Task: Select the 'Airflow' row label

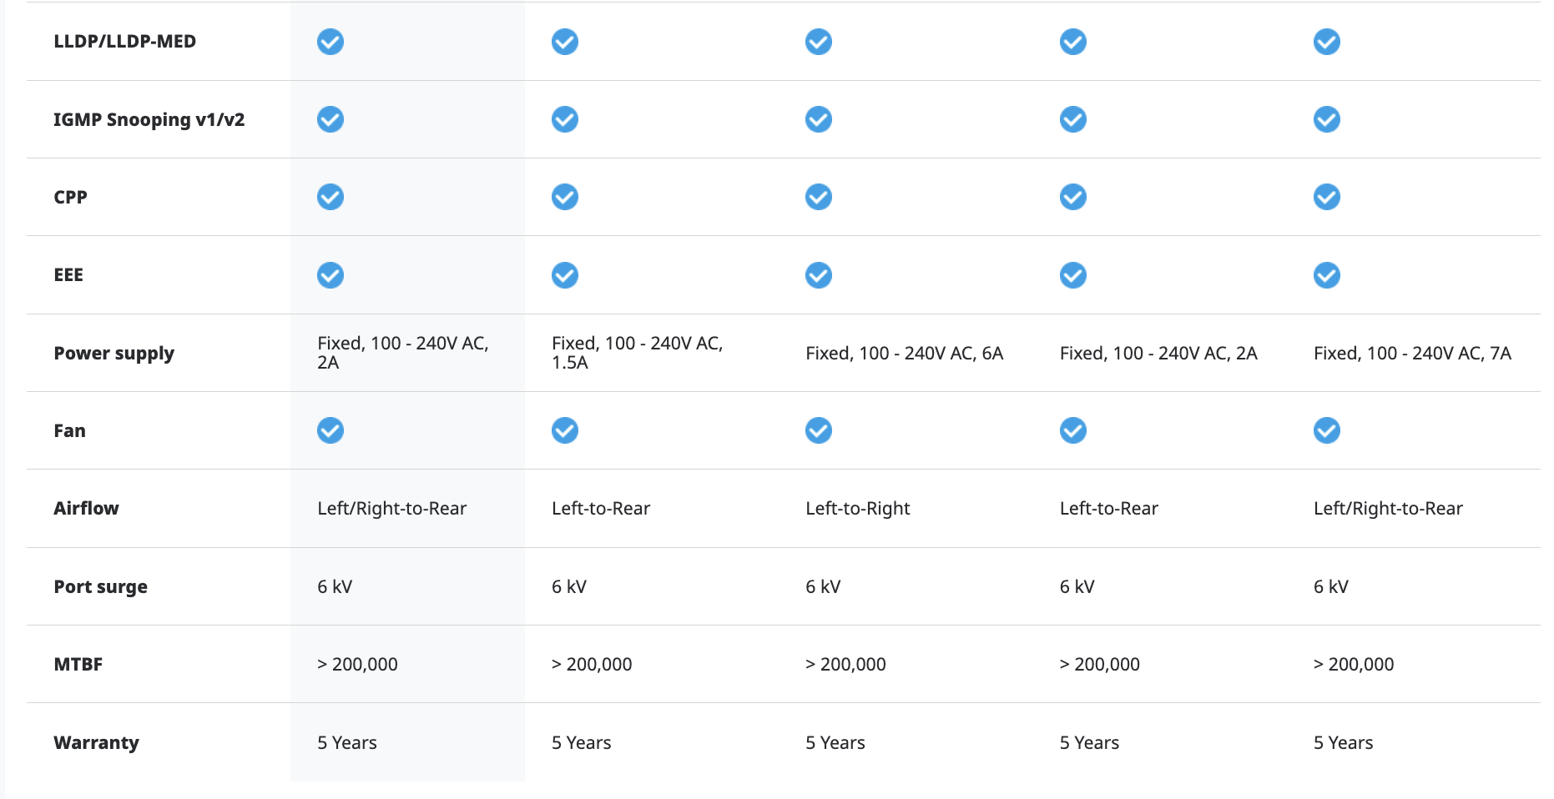Action: [x=86, y=508]
